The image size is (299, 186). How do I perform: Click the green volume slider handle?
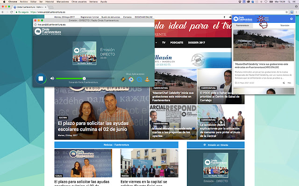[x=84, y=79]
